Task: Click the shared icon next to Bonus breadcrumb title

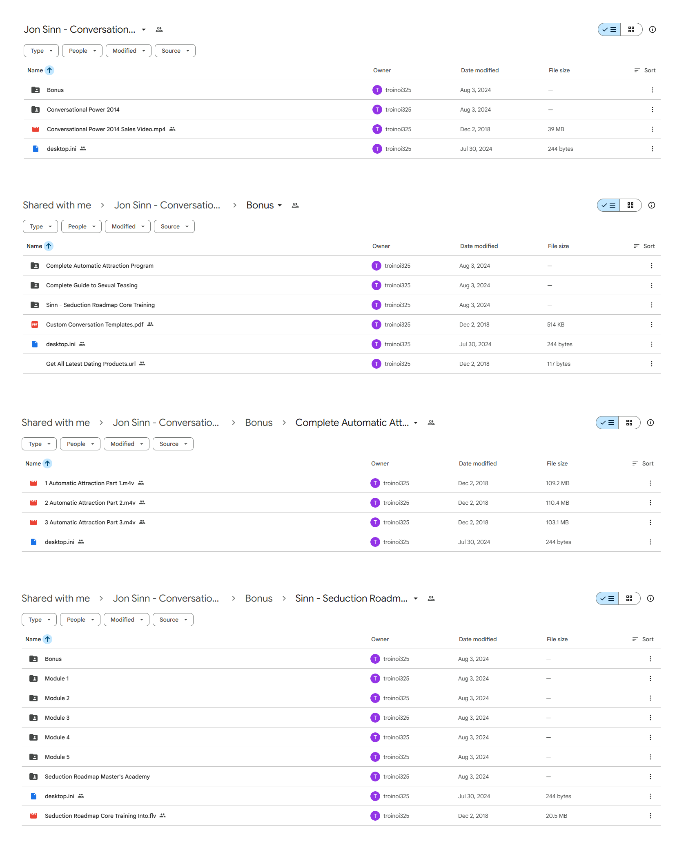Action: (x=295, y=205)
